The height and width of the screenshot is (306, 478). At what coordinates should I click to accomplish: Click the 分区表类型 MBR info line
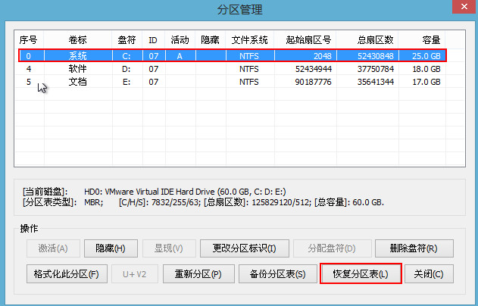coord(203,202)
